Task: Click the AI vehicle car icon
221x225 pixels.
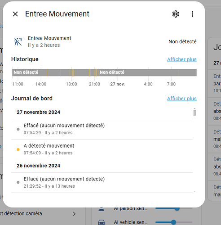Action: 102,222
